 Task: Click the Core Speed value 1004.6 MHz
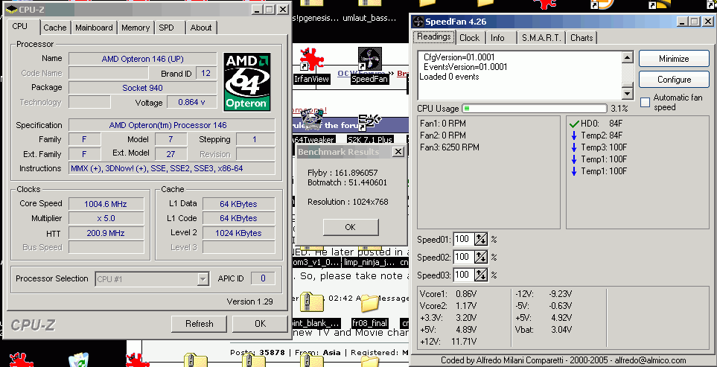point(106,204)
